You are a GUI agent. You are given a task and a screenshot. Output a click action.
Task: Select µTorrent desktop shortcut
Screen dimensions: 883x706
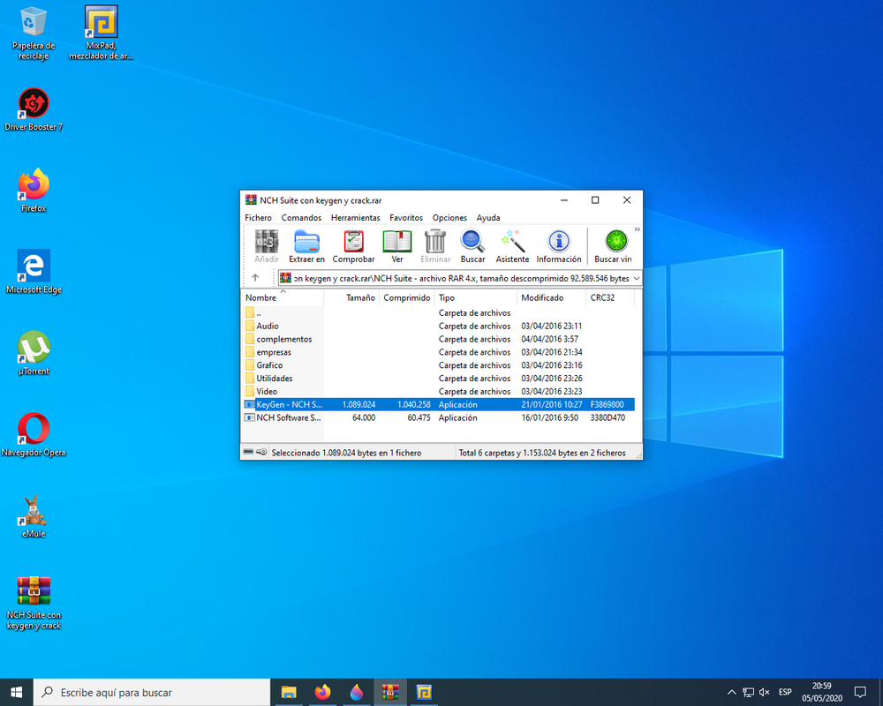coord(34,354)
